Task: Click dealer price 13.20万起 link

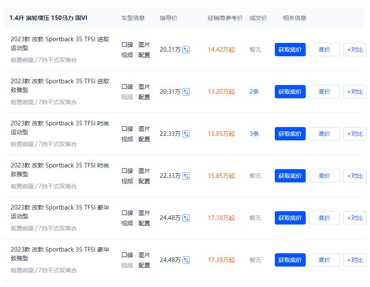Action: (x=220, y=91)
